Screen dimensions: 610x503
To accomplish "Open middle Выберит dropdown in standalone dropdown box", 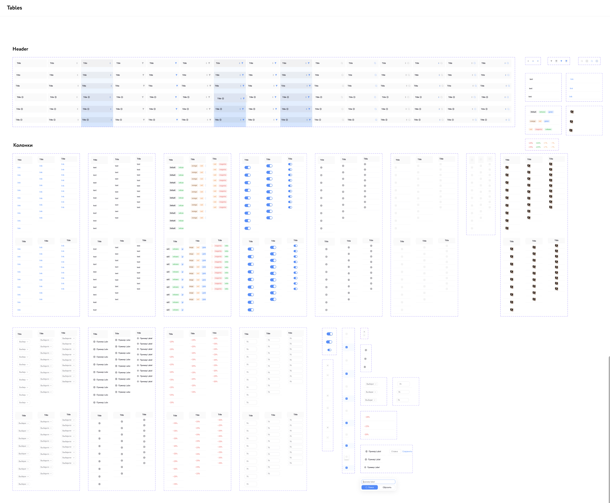I will coord(371,392).
